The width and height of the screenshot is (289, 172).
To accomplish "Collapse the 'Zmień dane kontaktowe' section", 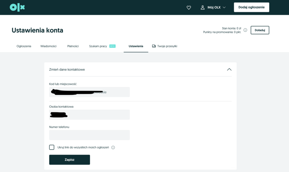I will (x=229, y=69).
